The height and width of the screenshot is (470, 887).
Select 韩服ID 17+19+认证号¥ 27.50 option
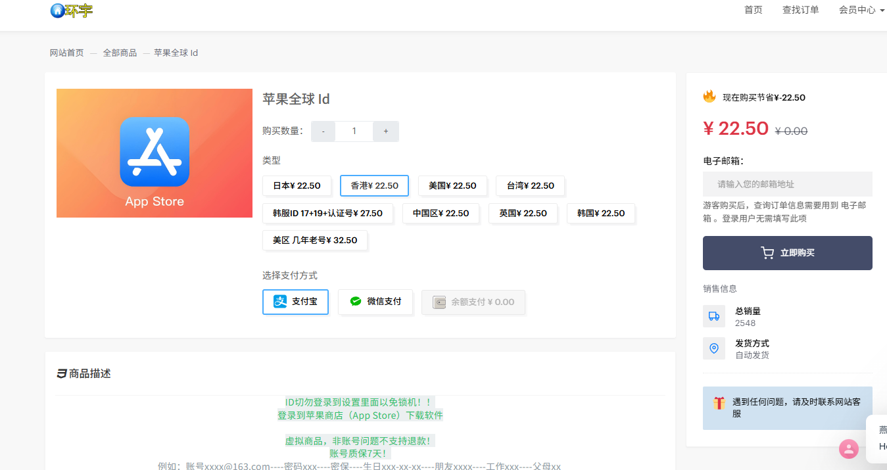(327, 214)
